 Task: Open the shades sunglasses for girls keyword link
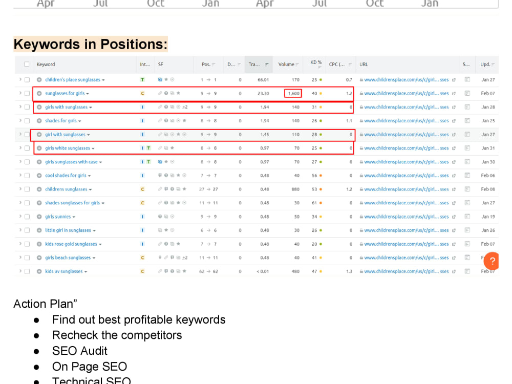73,203
